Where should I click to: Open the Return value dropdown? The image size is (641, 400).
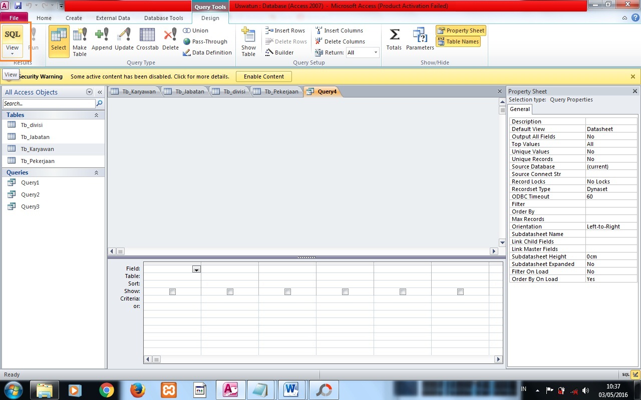pyautogui.click(x=376, y=52)
